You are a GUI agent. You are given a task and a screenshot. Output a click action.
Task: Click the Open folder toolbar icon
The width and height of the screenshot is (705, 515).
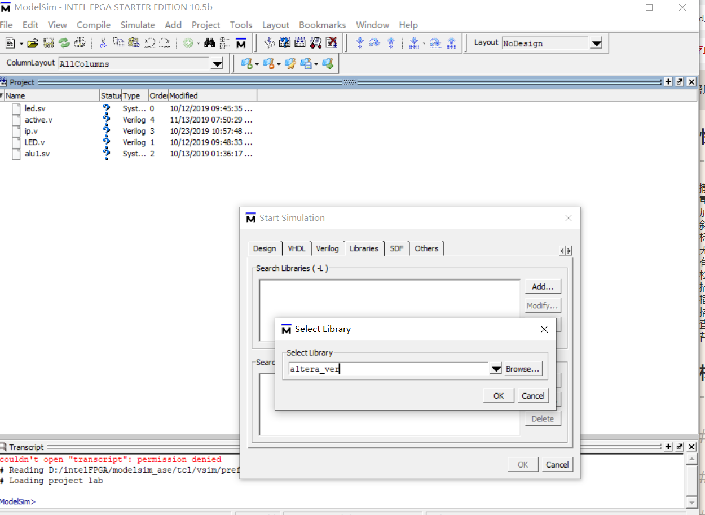tap(33, 43)
